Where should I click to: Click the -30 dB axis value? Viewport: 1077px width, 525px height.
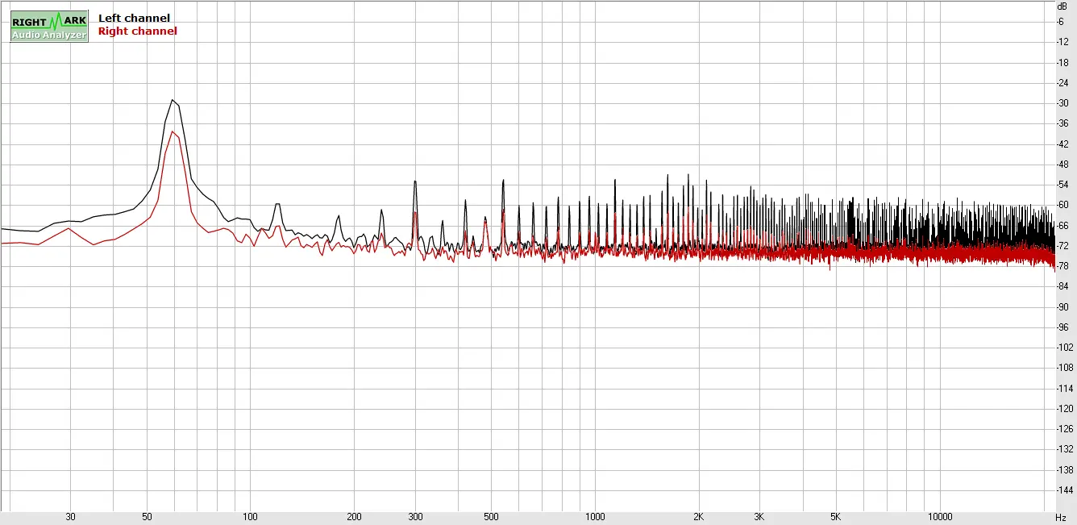1062,103
